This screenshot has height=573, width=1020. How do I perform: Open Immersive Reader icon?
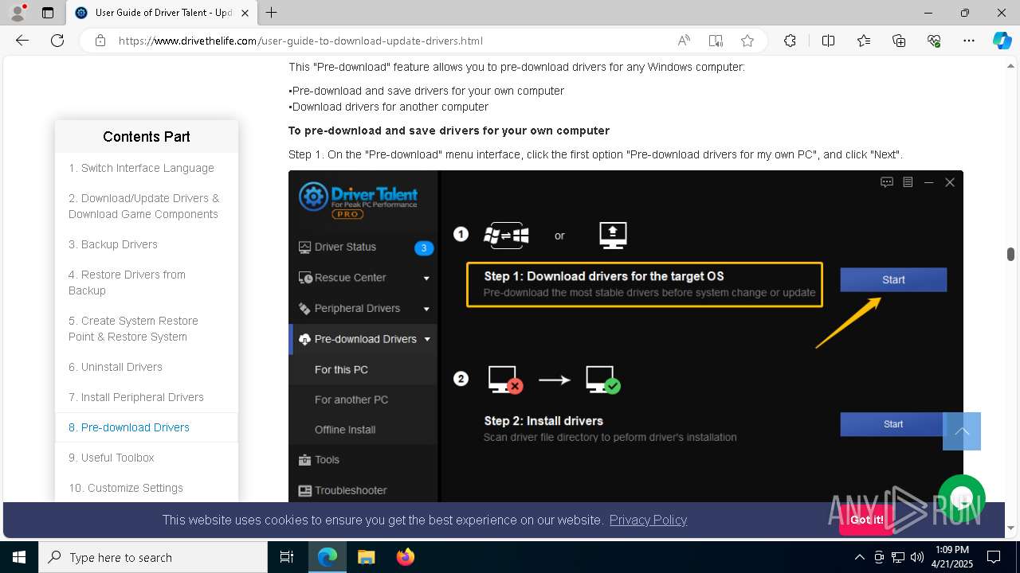(716, 41)
